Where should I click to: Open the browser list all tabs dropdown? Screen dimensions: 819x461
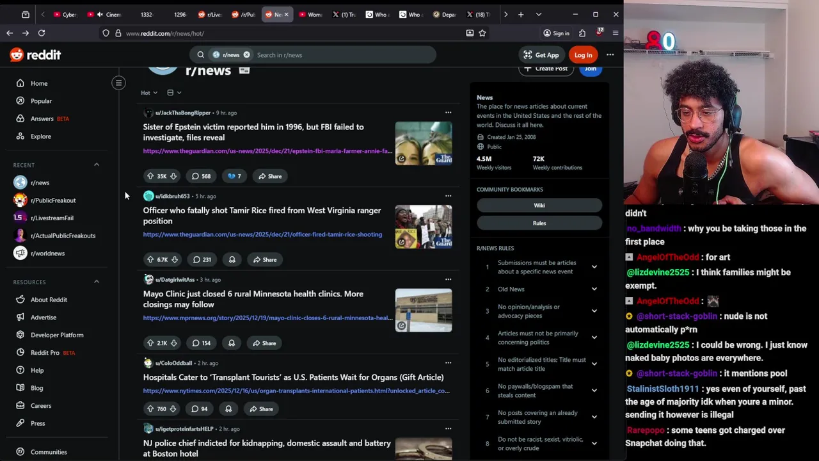pos(538,14)
